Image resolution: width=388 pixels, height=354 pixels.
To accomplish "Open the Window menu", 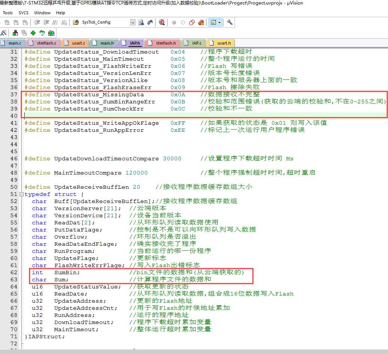I will tap(42, 13).
